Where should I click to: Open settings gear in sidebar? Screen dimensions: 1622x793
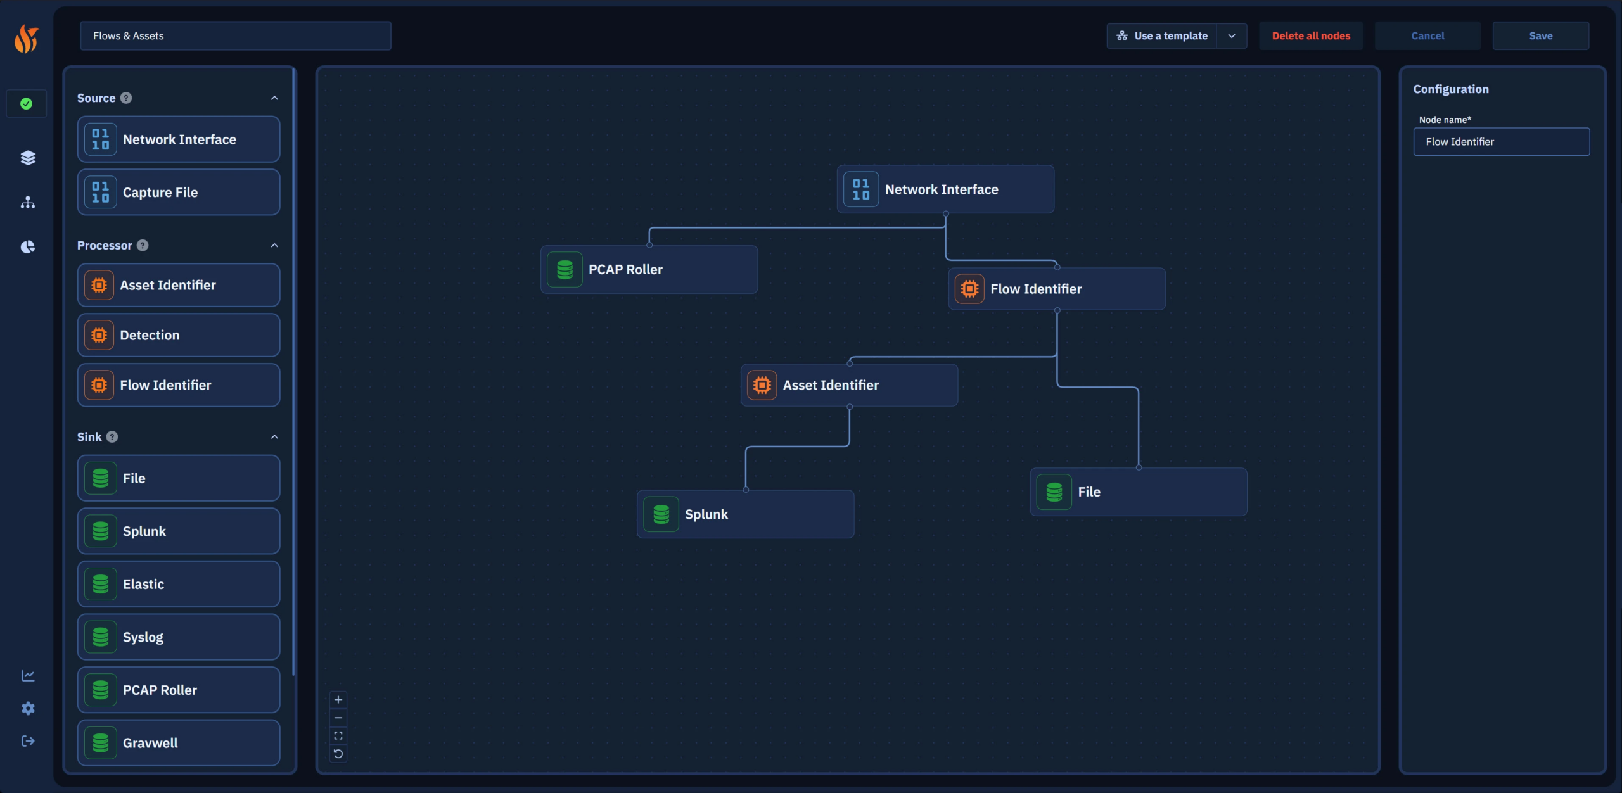pos(27,708)
